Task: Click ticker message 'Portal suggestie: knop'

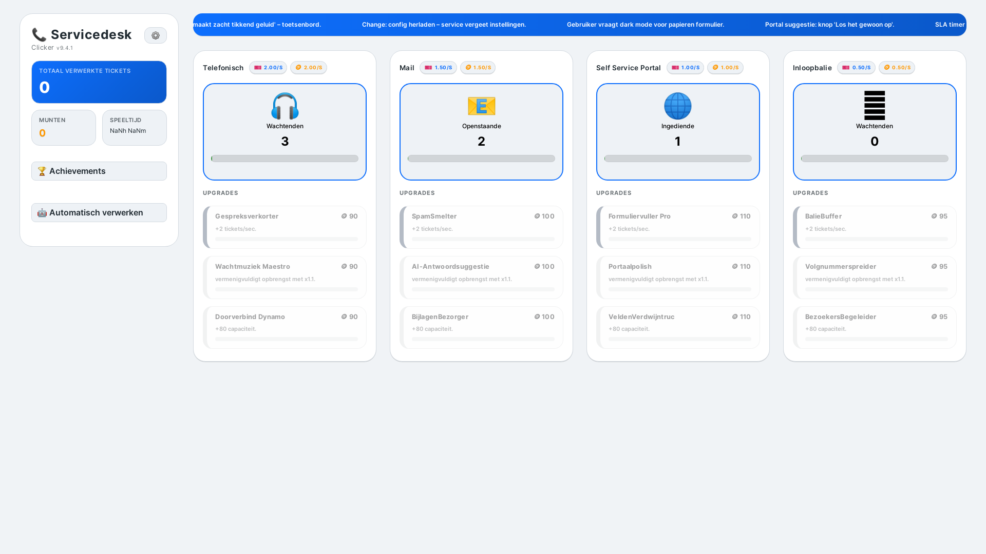Action: click(829, 25)
